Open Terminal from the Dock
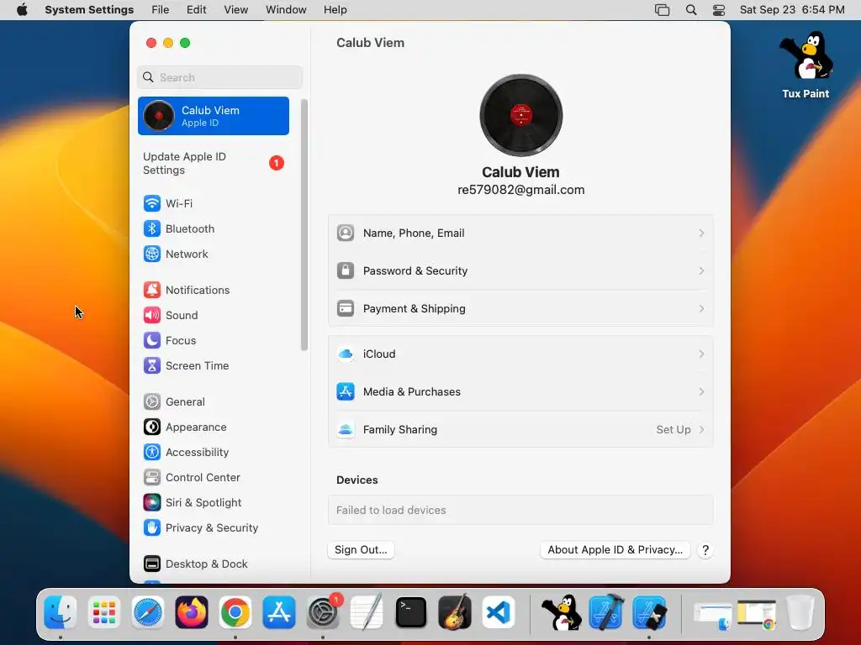 pos(410,612)
